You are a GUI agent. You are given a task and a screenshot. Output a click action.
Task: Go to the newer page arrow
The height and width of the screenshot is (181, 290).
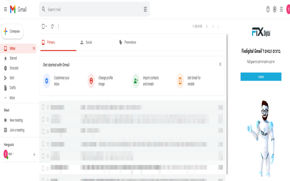click(x=207, y=27)
